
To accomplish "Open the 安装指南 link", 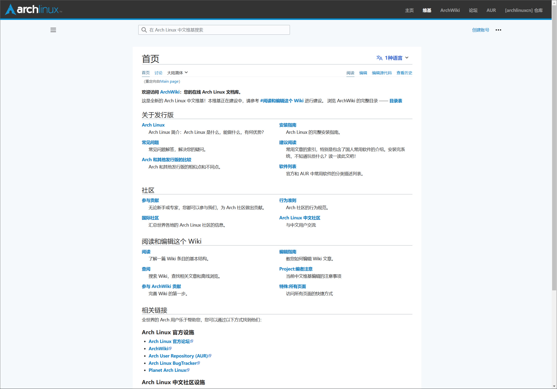I will (x=288, y=125).
